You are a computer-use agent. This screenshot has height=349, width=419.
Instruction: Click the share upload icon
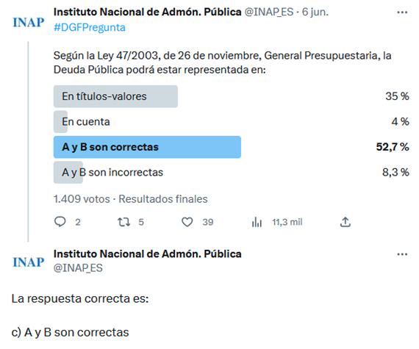click(345, 222)
